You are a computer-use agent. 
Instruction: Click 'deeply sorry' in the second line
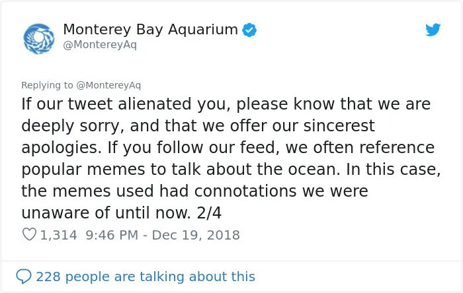[x=71, y=126]
